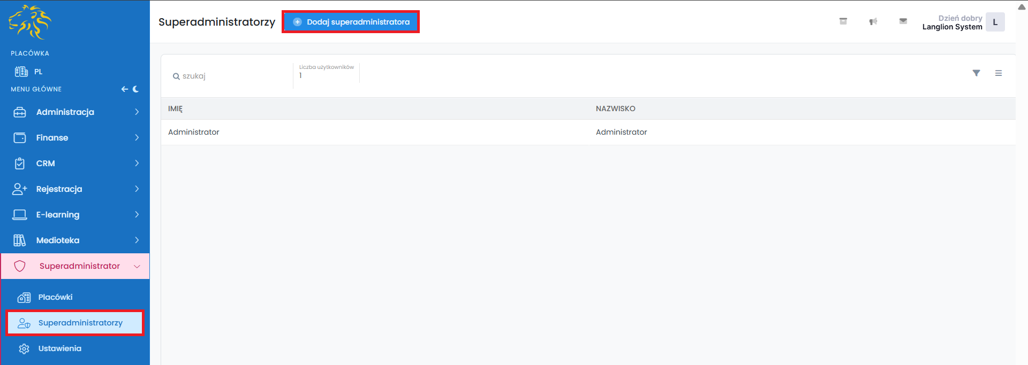
Task: Click the filter funnel icon
Action: tap(976, 73)
